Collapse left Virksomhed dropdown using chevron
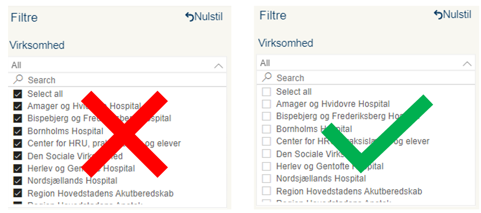Viewport: 481px width, 213px height. point(218,65)
